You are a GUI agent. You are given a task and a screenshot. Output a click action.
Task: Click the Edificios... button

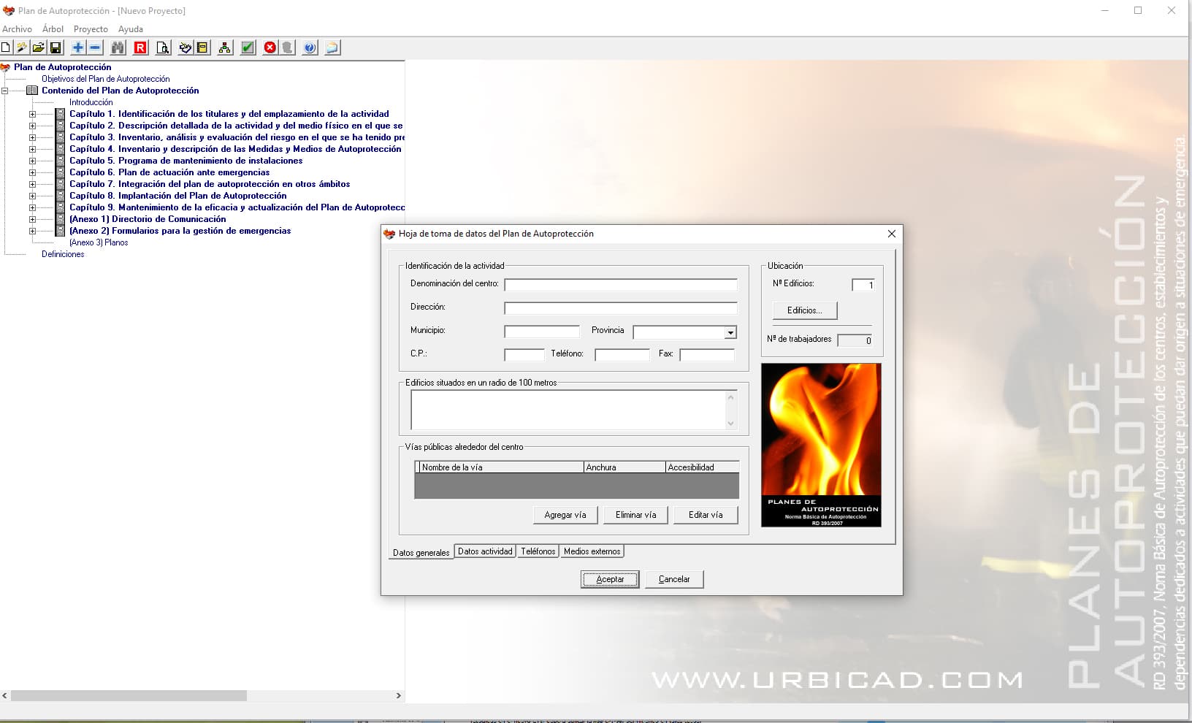tap(805, 310)
